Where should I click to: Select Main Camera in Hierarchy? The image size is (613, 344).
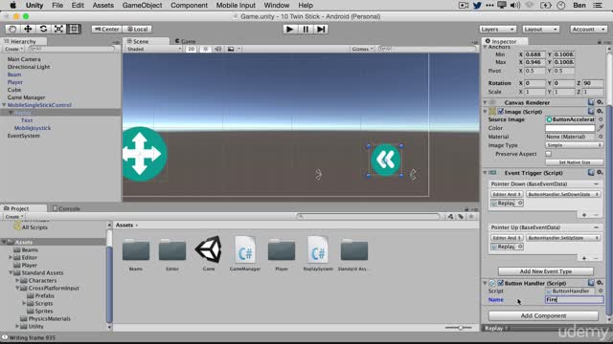(24, 59)
